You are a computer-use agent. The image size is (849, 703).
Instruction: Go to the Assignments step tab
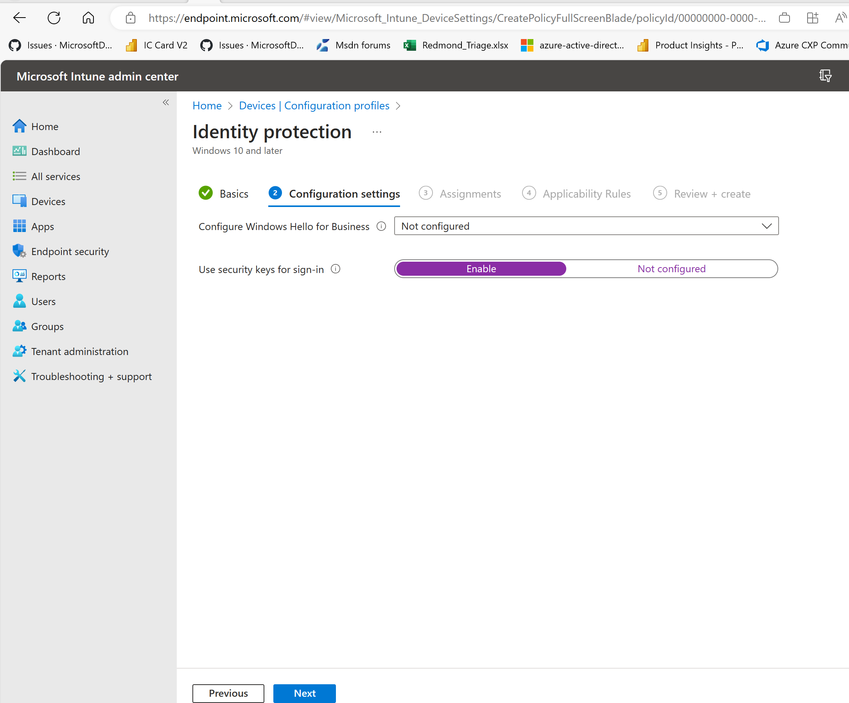(460, 194)
